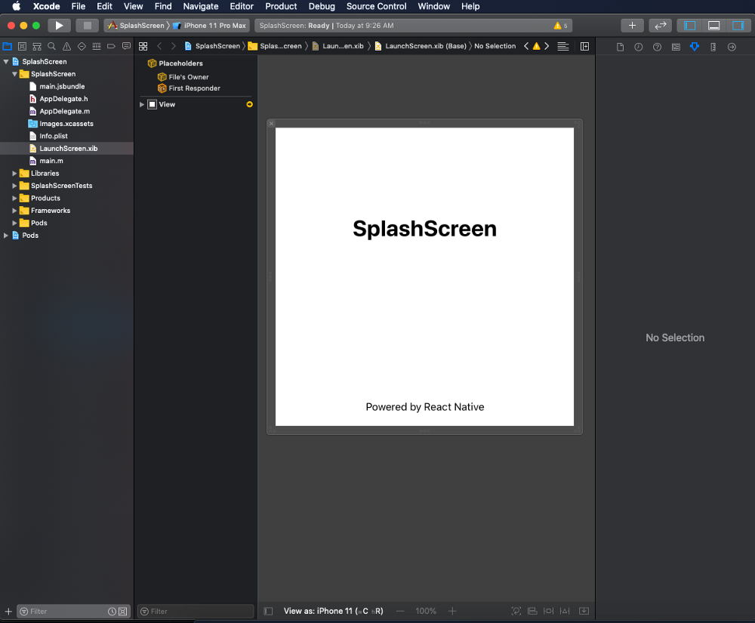Open the Symbol navigator
The image size is (755, 623).
tap(37, 46)
